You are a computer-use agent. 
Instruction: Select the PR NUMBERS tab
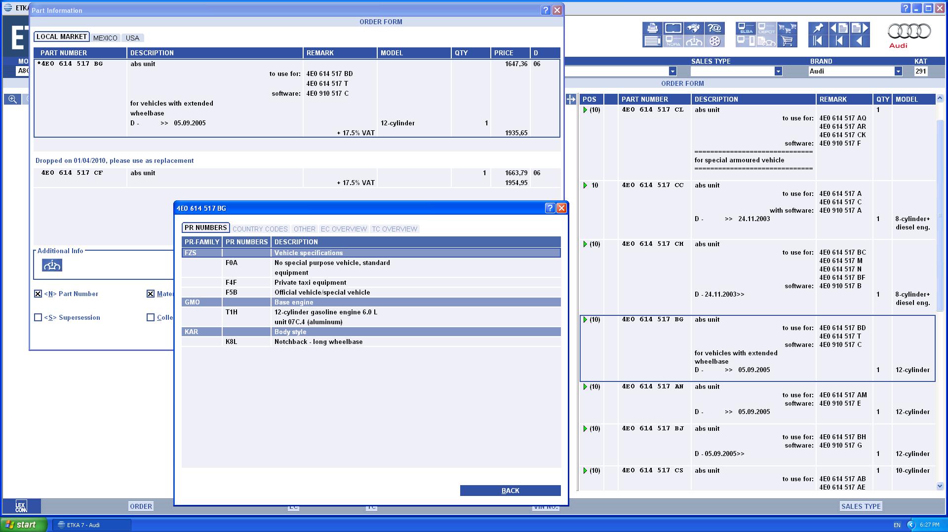206,228
